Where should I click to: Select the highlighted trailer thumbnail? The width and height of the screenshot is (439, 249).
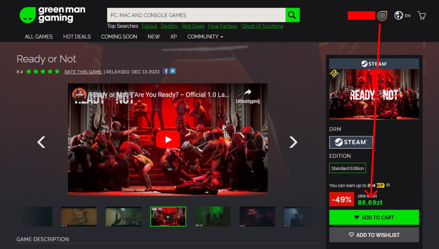click(168, 217)
